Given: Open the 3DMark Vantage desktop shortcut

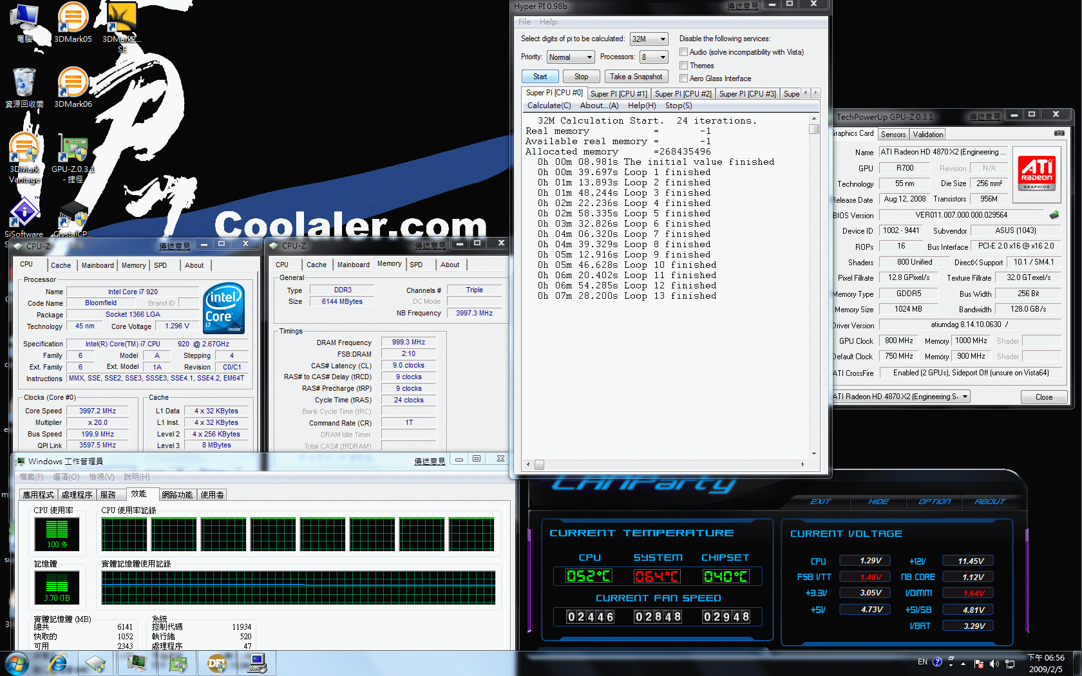Looking at the screenshot, I should (24, 158).
